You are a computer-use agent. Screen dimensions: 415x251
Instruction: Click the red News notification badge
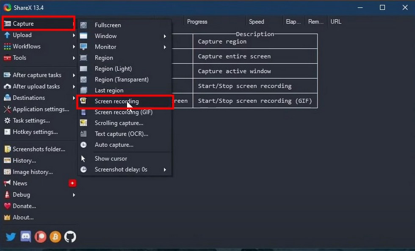72,183
